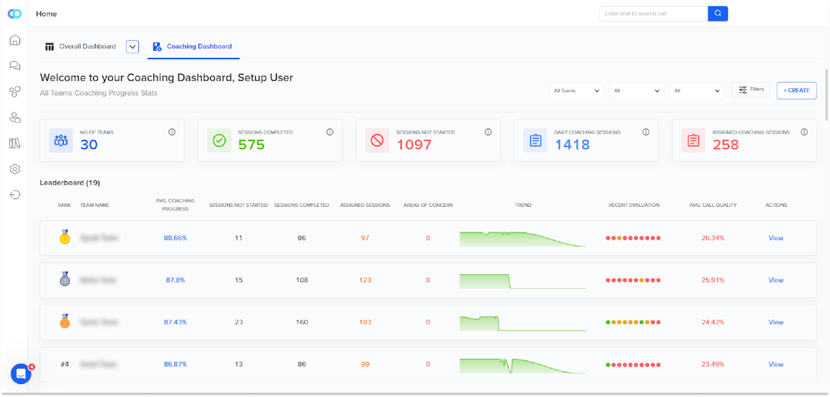Click info icon on No of Teams
Viewport: 830px width, 397px height.
pos(172,132)
